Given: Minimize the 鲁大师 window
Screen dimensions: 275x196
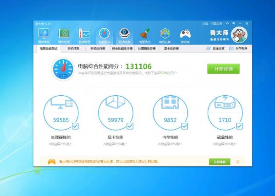Looking at the screenshot, I should pos(240,23).
